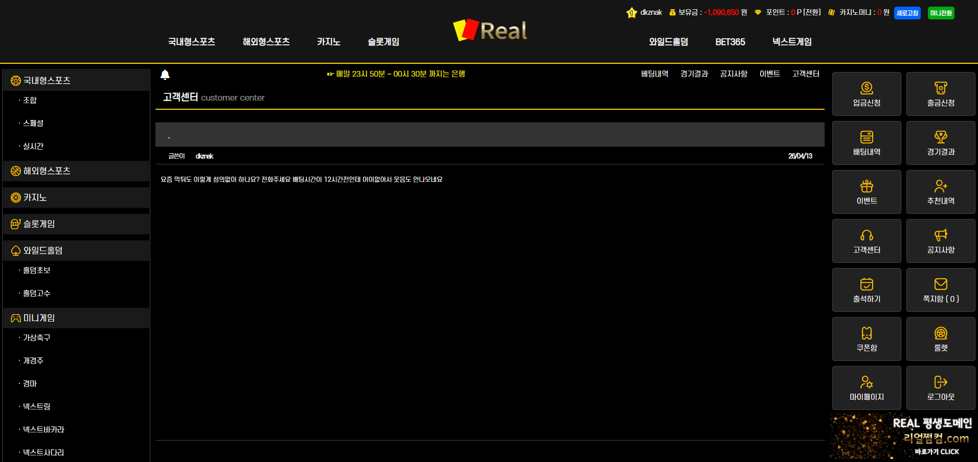The image size is (978, 462).
Task: Open BET365 from the top navigation
Action: (730, 42)
